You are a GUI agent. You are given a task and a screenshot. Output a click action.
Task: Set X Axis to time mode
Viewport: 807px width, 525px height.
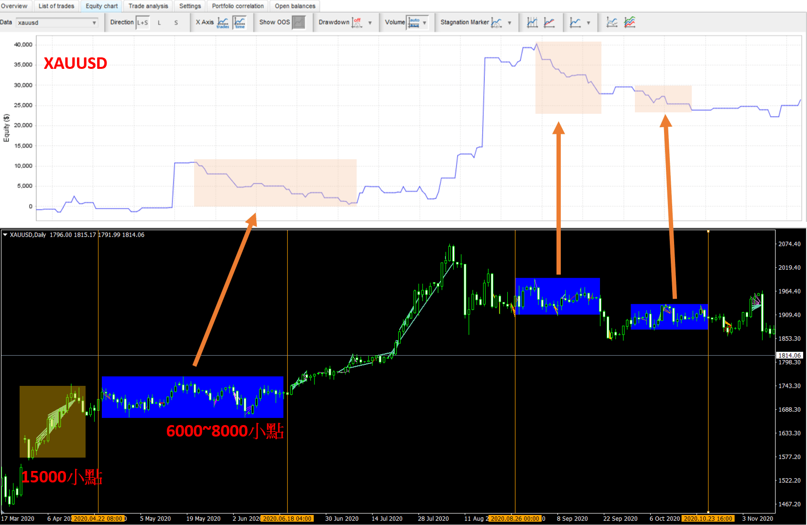pos(240,22)
